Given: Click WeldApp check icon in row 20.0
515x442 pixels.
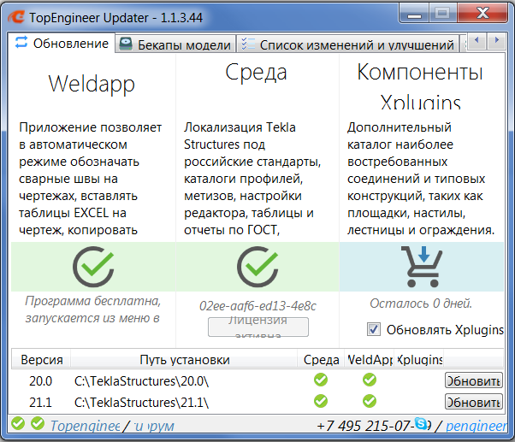Looking at the screenshot, I should 370,380.
